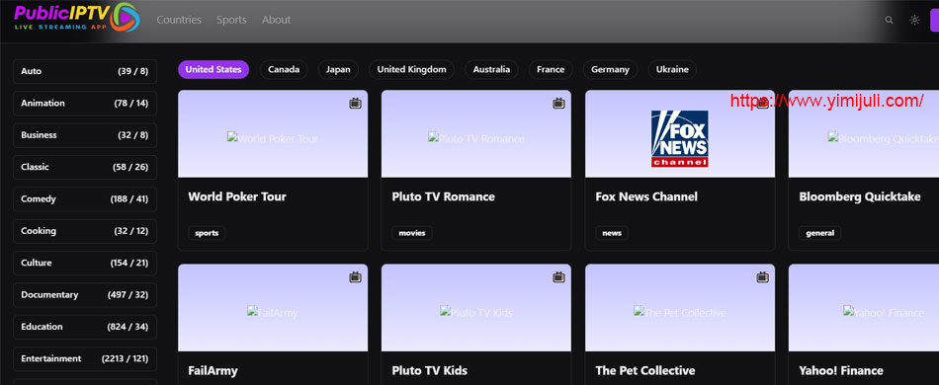Open the search icon in header
The height and width of the screenshot is (385, 939).
coord(889,20)
